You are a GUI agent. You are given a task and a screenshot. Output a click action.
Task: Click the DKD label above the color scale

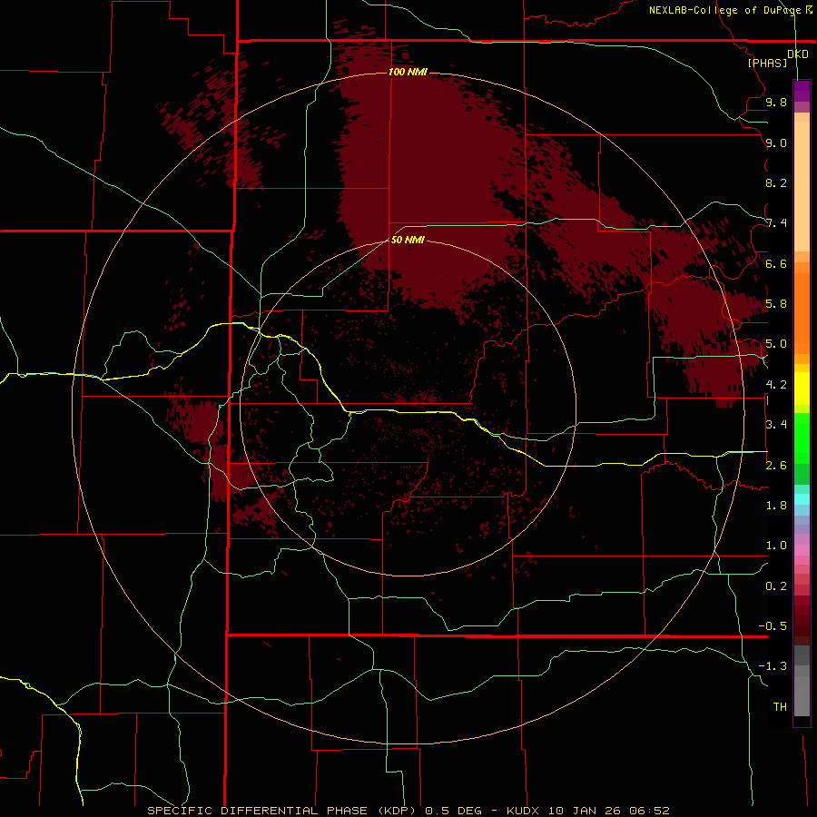pos(798,54)
